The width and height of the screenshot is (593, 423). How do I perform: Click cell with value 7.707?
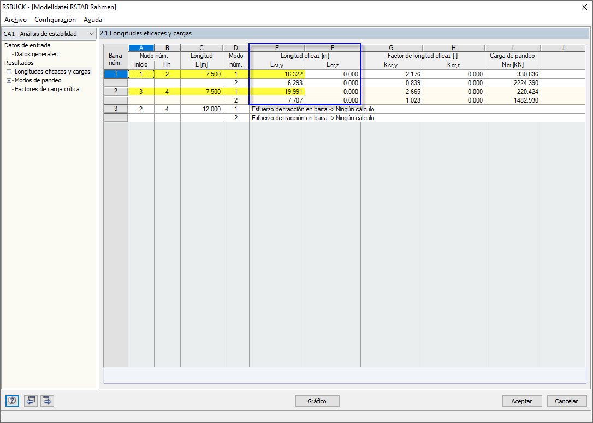click(277, 100)
